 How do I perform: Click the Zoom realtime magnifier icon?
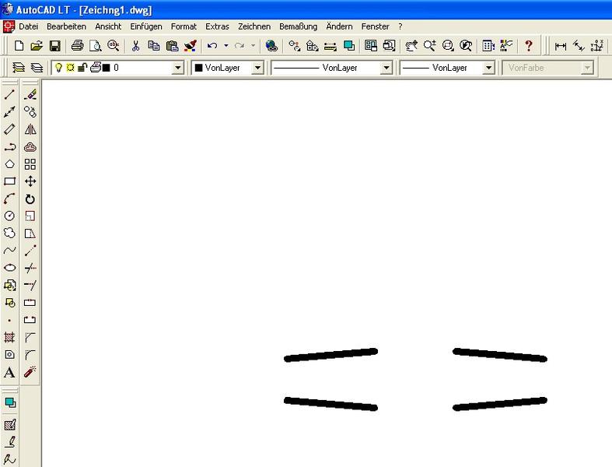point(430,46)
